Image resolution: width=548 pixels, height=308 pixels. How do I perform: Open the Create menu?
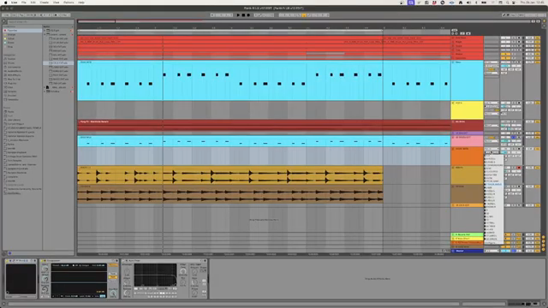coord(45,3)
